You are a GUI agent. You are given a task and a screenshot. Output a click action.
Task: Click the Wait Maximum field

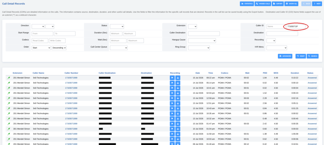135,41
